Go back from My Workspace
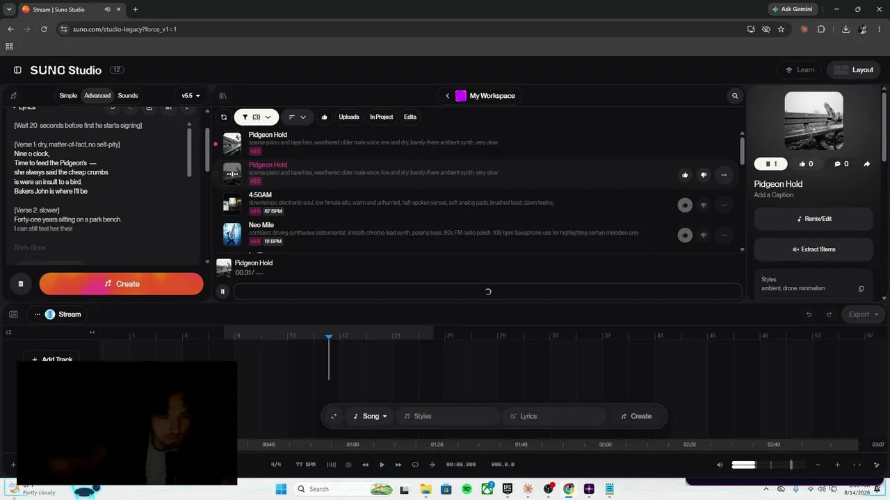This screenshot has width=890, height=500. pos(448,96)
